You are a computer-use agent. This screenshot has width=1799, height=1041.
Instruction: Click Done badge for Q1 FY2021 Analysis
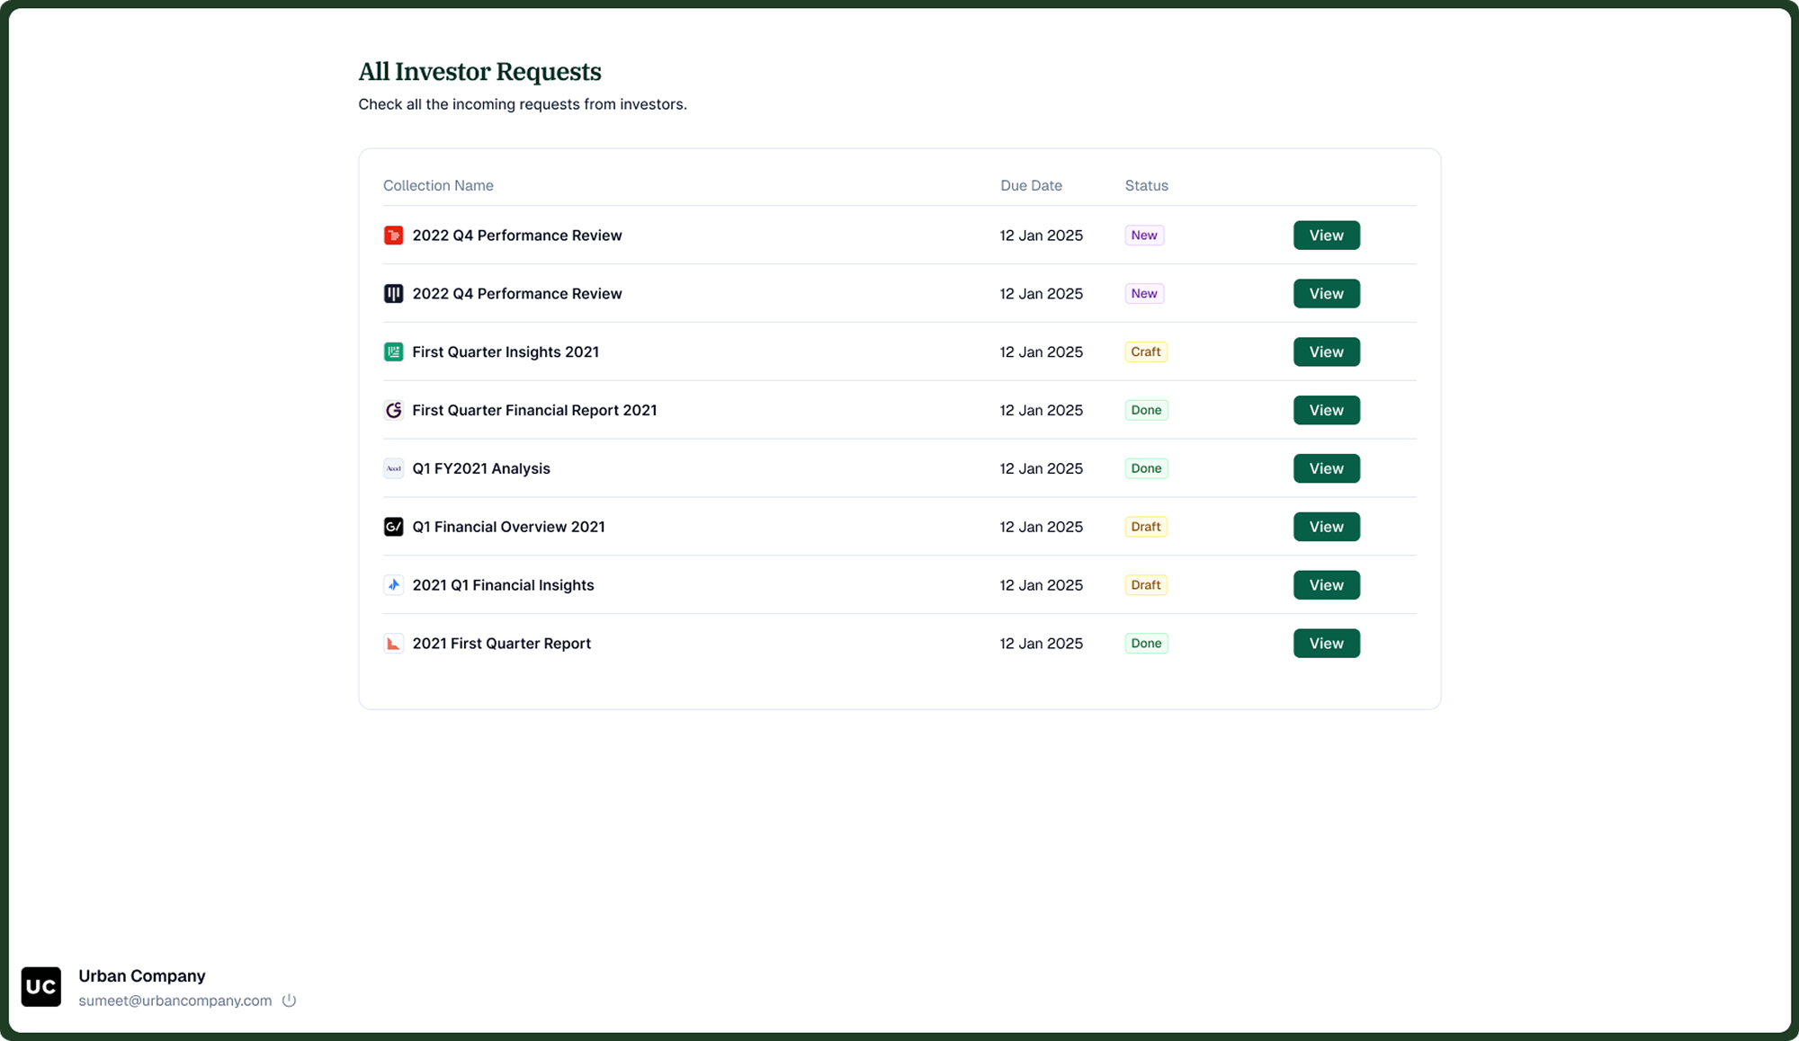click(x=1146, y=468)
